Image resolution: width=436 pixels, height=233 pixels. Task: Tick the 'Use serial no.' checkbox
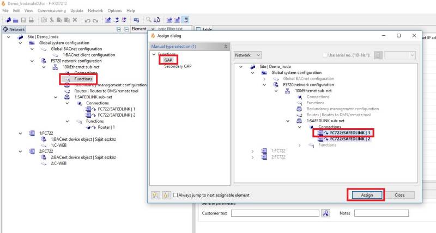(x=325, y=55)
